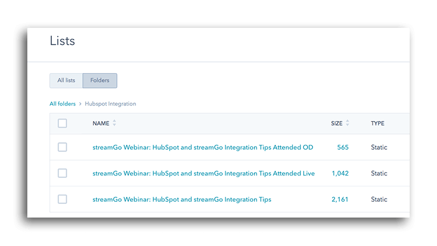Click the sort arrows beside NAME column
437x246 pixels.
[114, 124]
